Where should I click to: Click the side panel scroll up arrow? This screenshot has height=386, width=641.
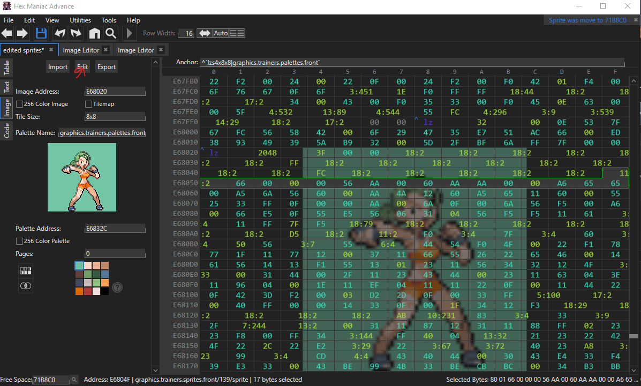coord(155,62)
